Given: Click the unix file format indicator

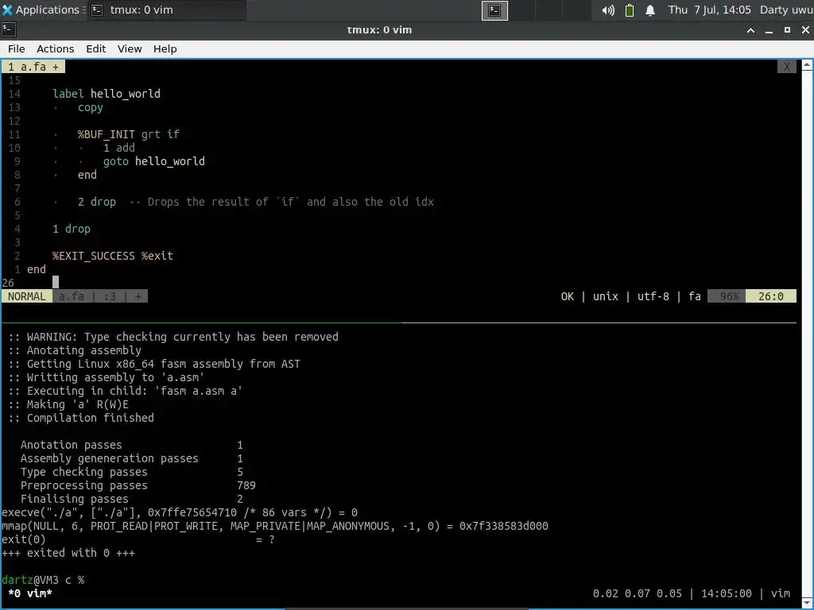Looking at the screenshot, I should point(605,296).
